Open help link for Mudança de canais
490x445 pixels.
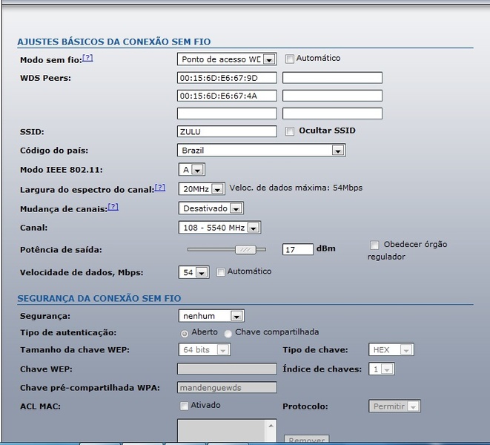[113, 207]
